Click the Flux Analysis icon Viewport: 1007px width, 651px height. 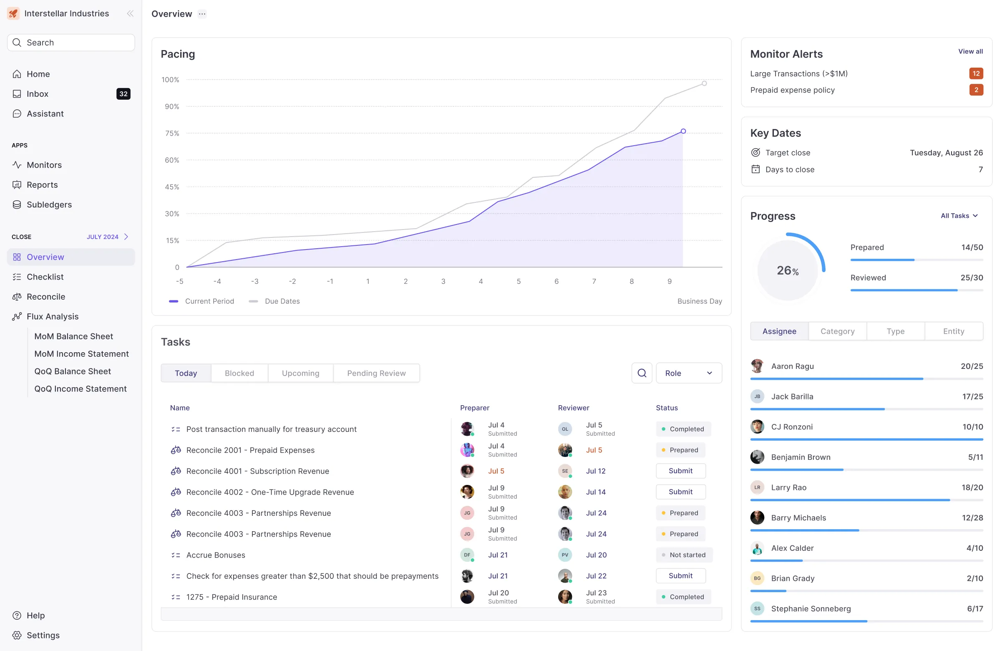point(17,317)
